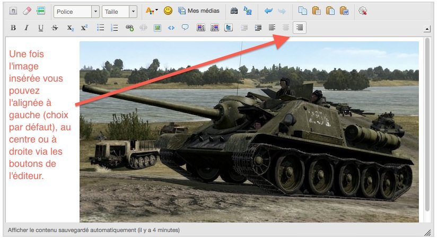Image resolution: width=438 pixels, height=240 pixels.
Task: Open Mes médias
Action: pos(199,11)
